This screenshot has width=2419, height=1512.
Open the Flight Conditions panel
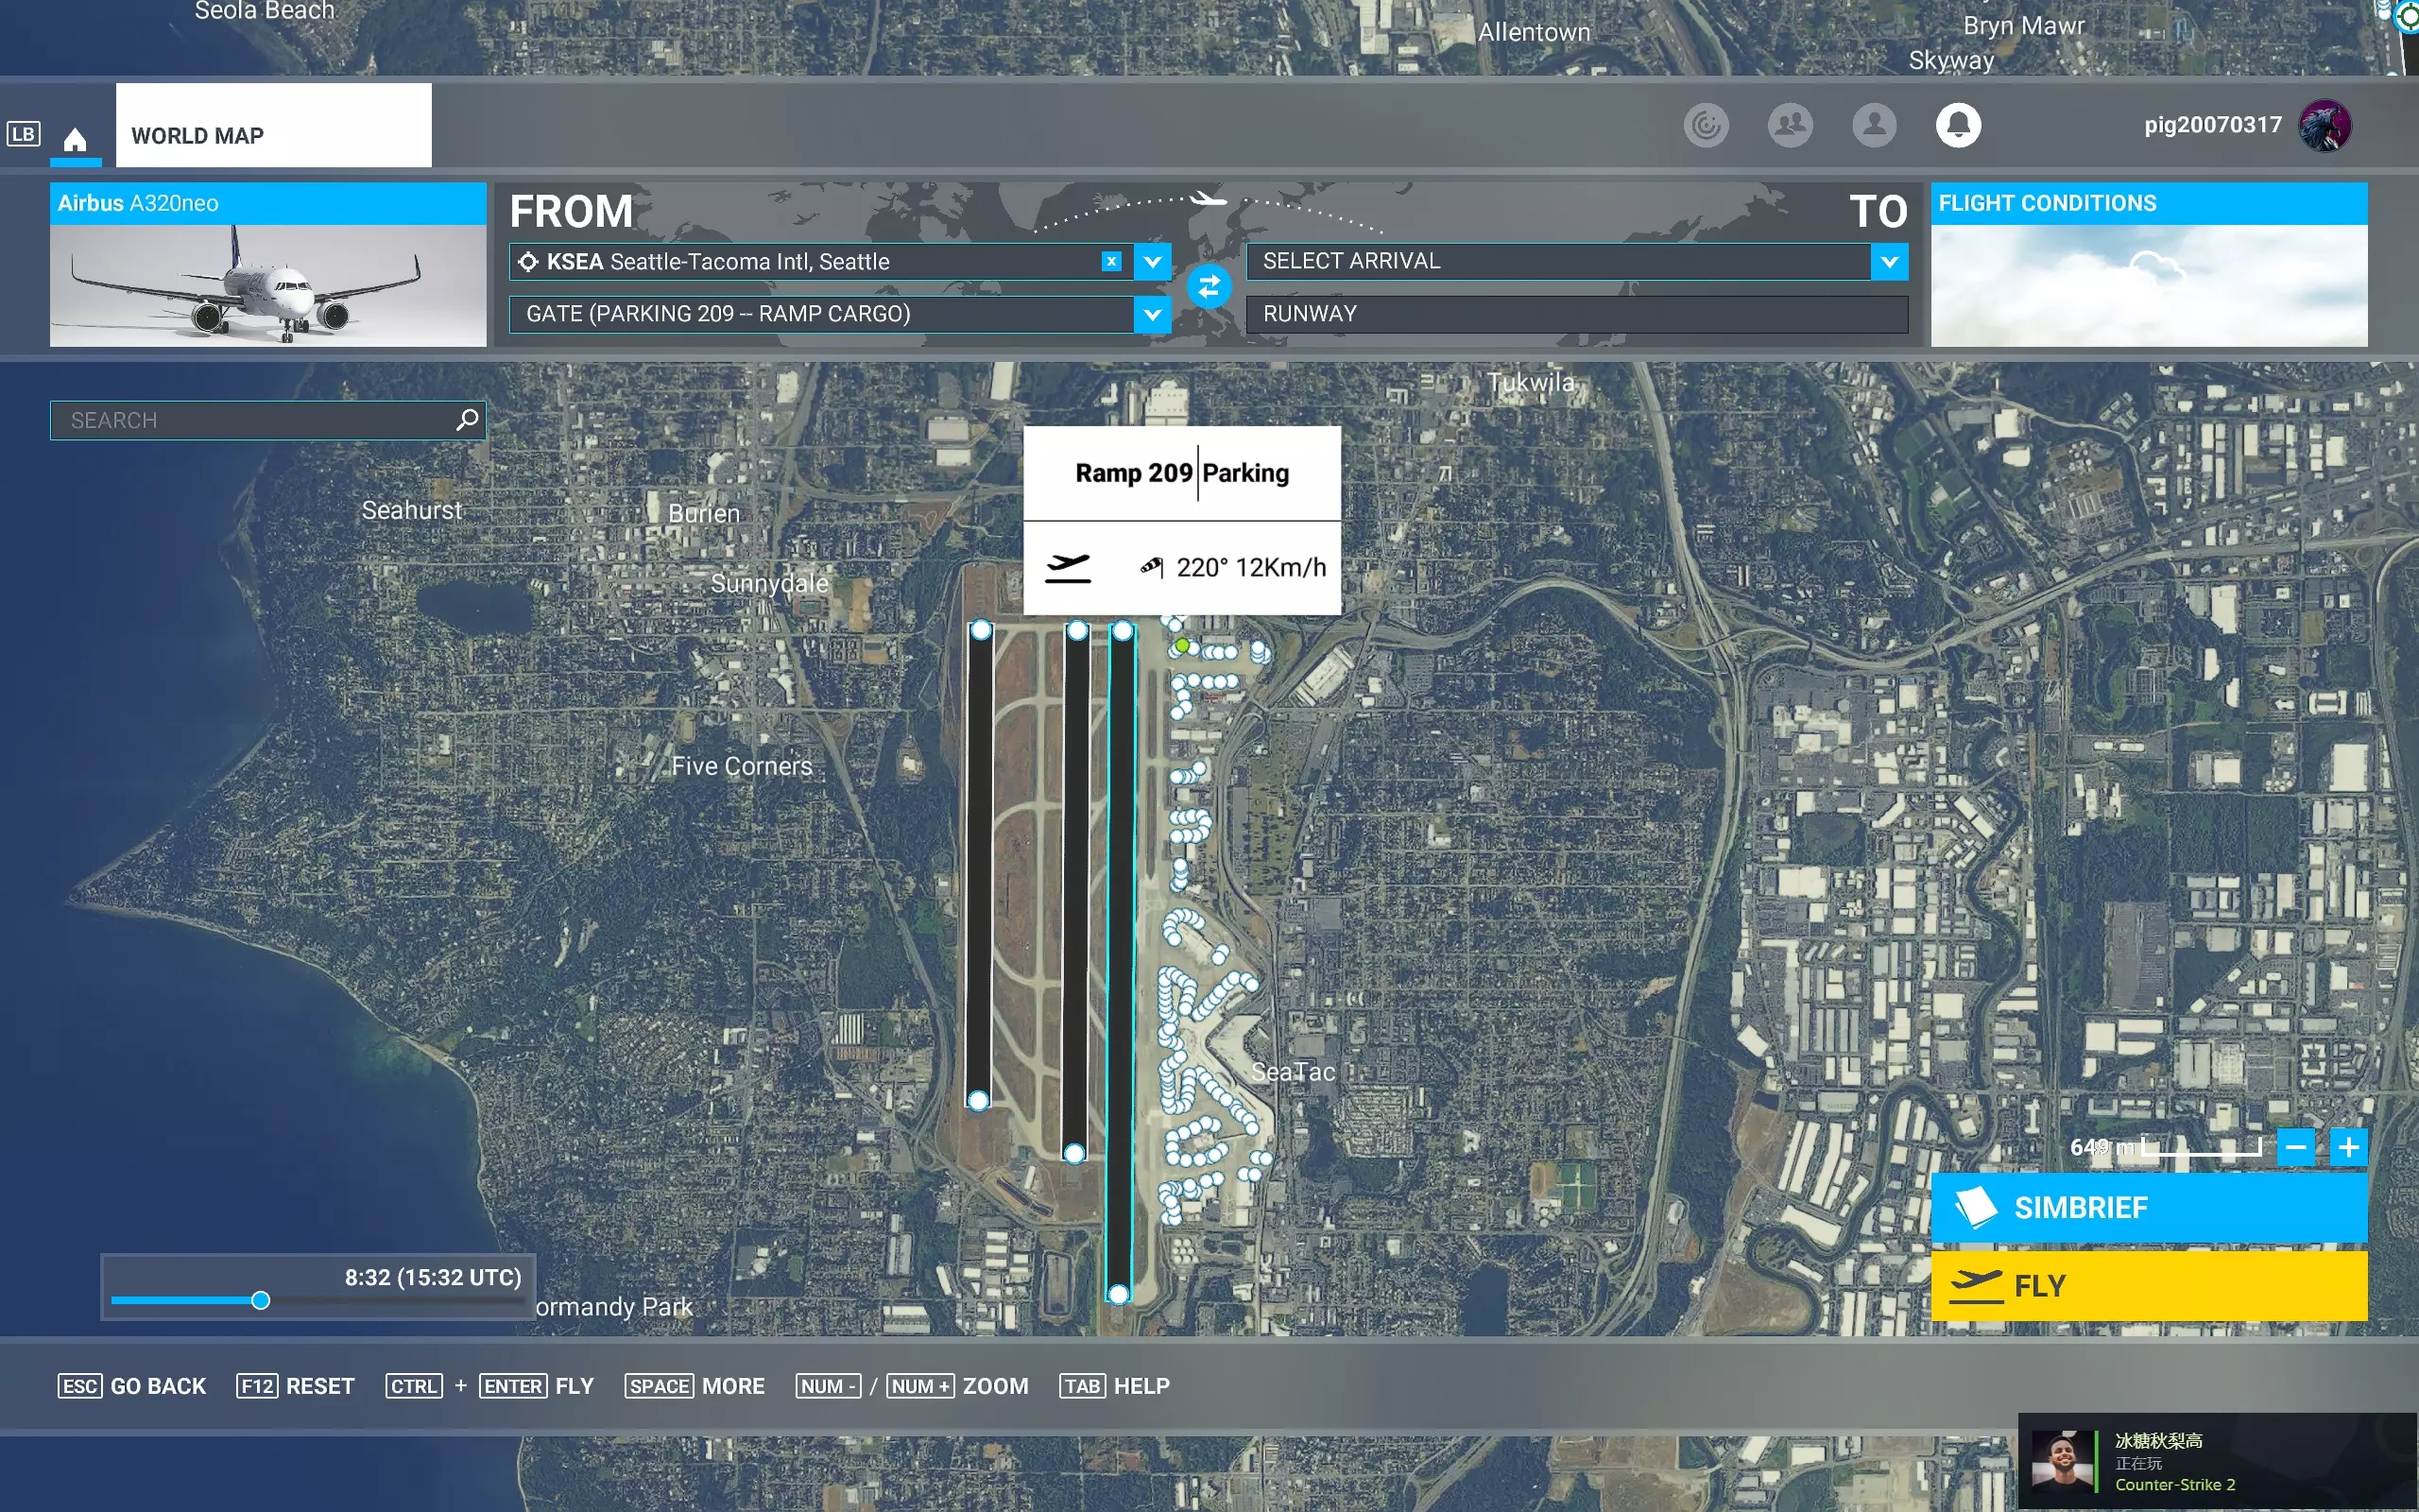point(2148,265)
